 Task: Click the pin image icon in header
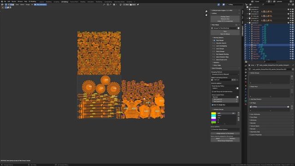(138, 5)
